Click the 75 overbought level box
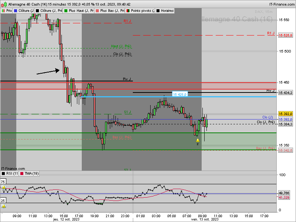 (3, 182)
